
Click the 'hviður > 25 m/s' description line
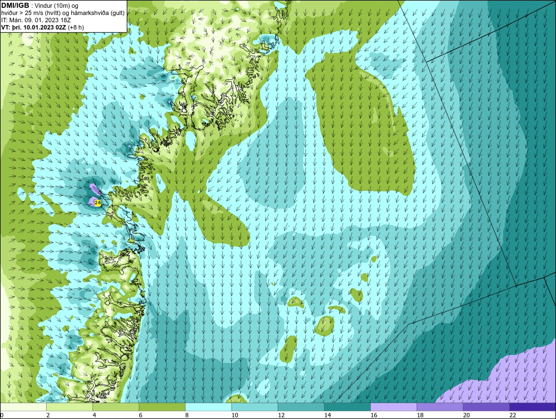click(x=63, y=13)
